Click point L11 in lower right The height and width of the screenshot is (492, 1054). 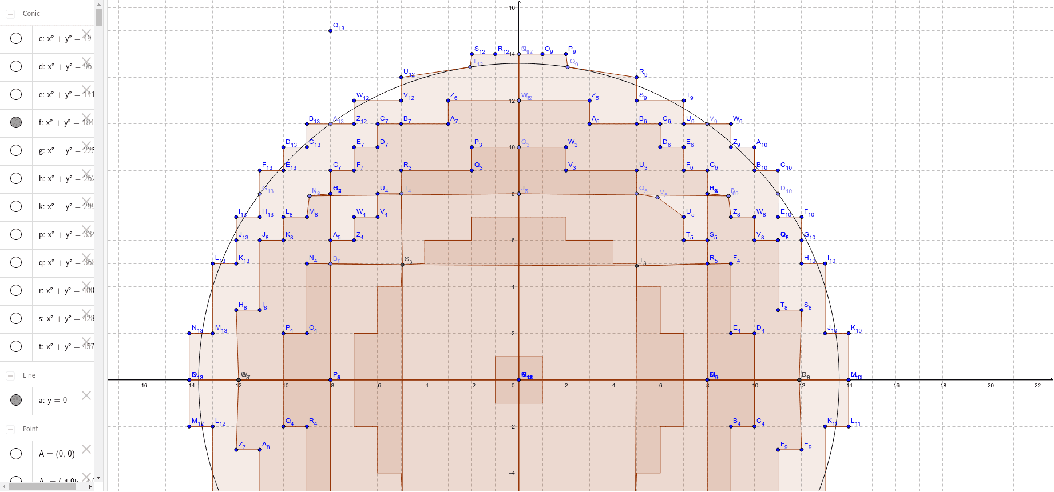click(849, 426)
